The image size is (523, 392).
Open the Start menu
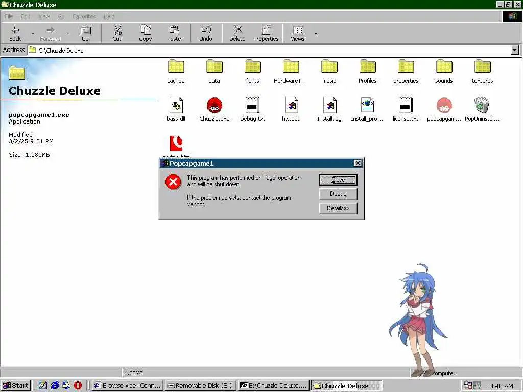pos(16,386)
